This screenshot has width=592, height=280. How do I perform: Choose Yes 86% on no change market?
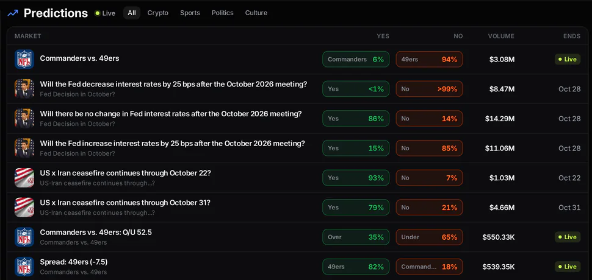pyautogui.click(x=356, y=119)
